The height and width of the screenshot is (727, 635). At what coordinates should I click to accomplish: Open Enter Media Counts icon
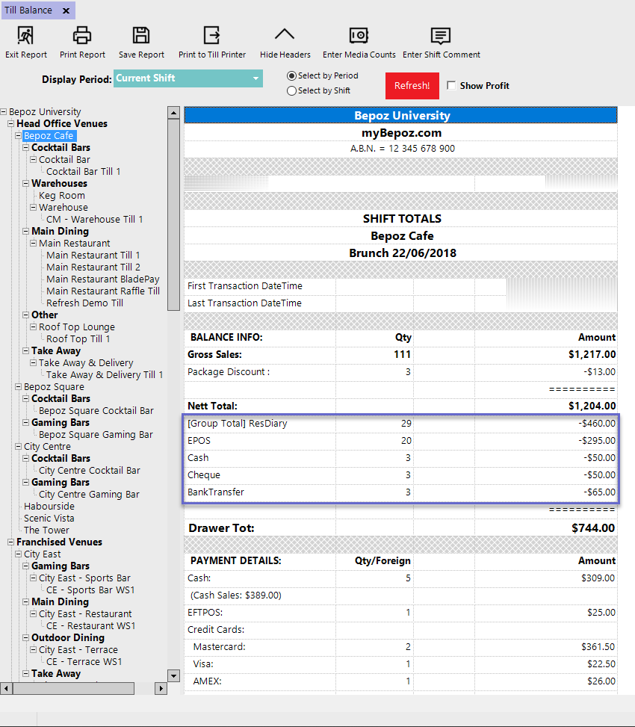(x=359, y=35)
